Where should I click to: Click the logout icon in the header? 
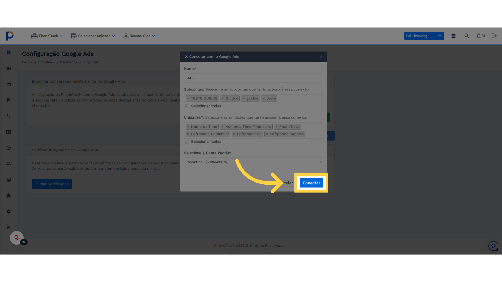click(494, 36)
